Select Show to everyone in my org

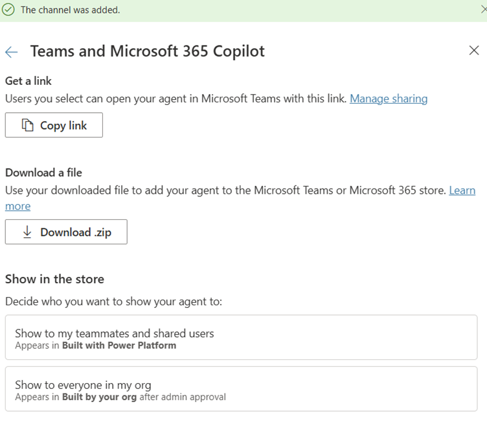[x=241, y=389]
